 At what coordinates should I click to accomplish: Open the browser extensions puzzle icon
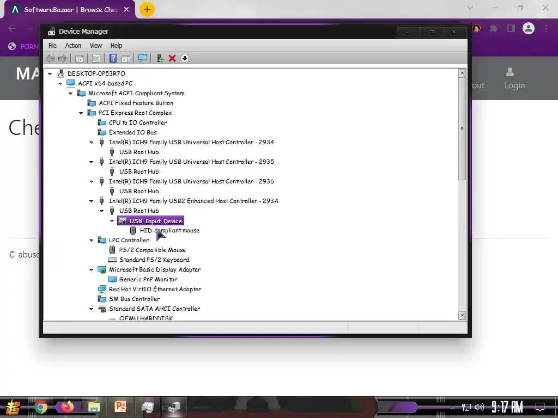(x=494, y=28)
